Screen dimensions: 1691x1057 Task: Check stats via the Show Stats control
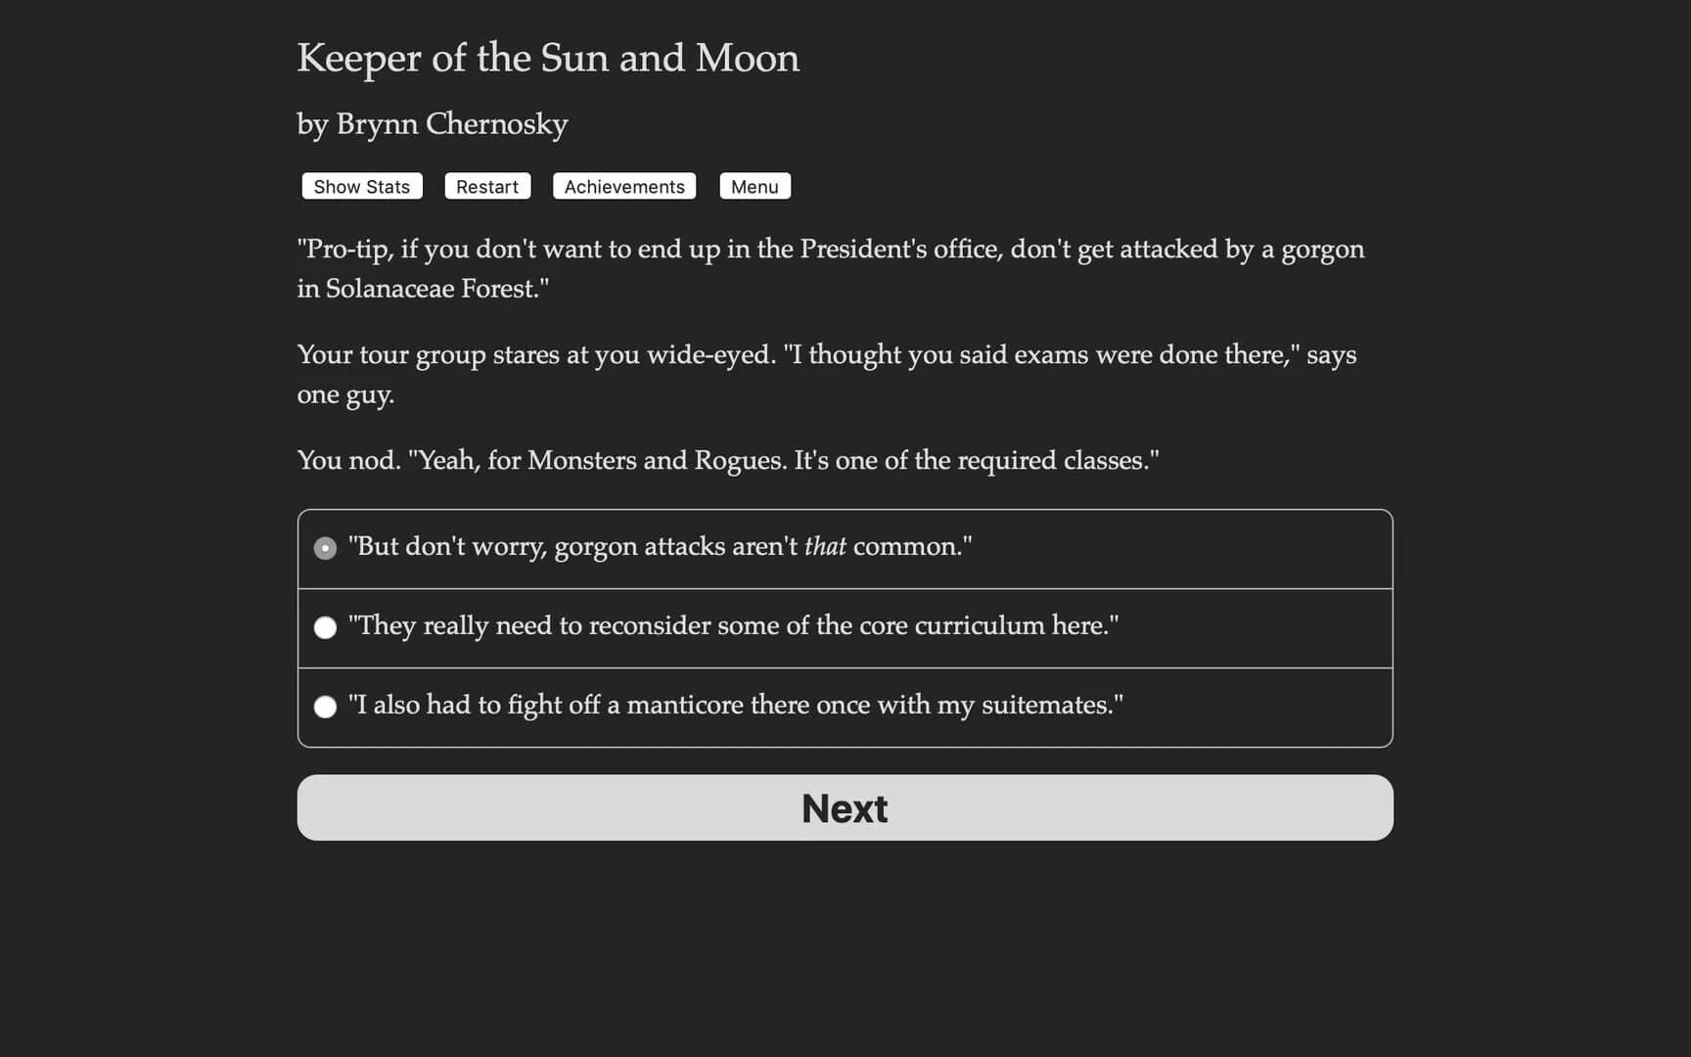[360, 186]
